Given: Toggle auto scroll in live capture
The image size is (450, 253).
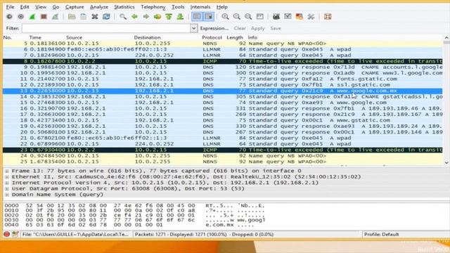Looking at the screenshot, I should pyautogui.click(x=209, y=17).
